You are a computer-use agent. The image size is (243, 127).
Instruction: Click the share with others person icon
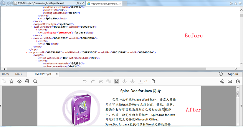click(238, 81)
